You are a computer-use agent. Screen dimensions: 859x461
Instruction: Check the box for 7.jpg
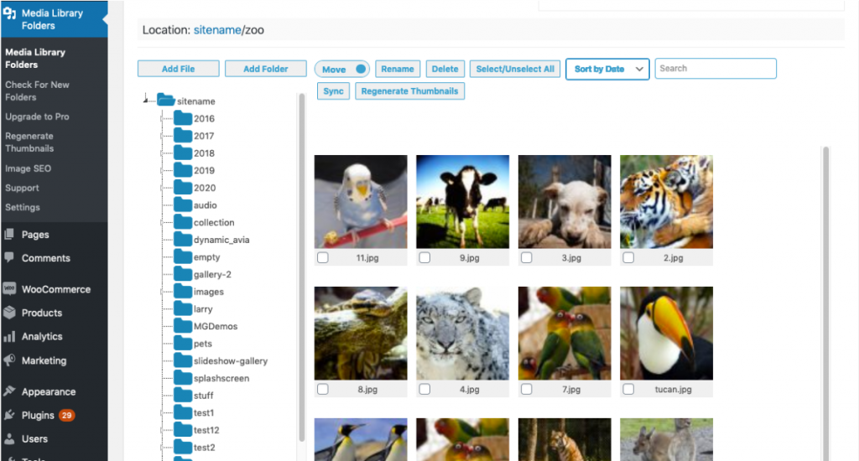[527, 389]
